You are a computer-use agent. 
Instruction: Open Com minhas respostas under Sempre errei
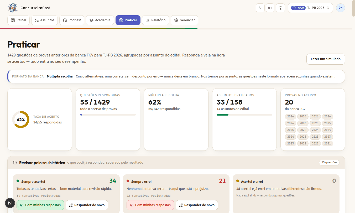coord(150,205)
